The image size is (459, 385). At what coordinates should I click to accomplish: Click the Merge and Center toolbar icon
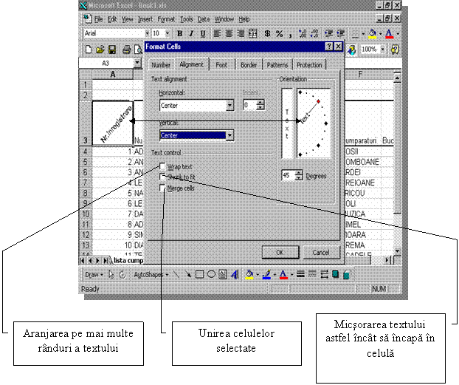[x=253, y=33]
